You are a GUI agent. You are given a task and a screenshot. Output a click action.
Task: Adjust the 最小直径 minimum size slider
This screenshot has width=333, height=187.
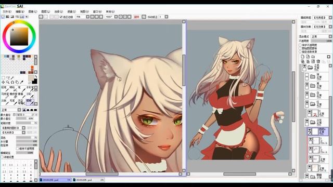point(25,118)
